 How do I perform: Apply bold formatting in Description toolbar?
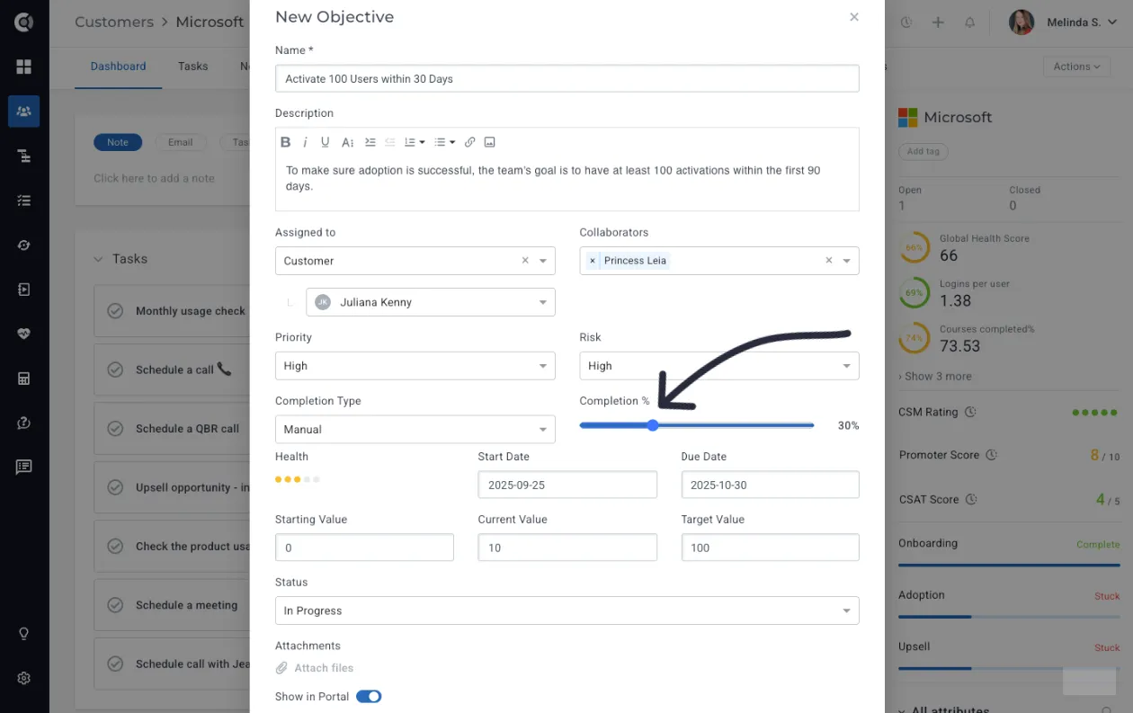coord(285,142)
